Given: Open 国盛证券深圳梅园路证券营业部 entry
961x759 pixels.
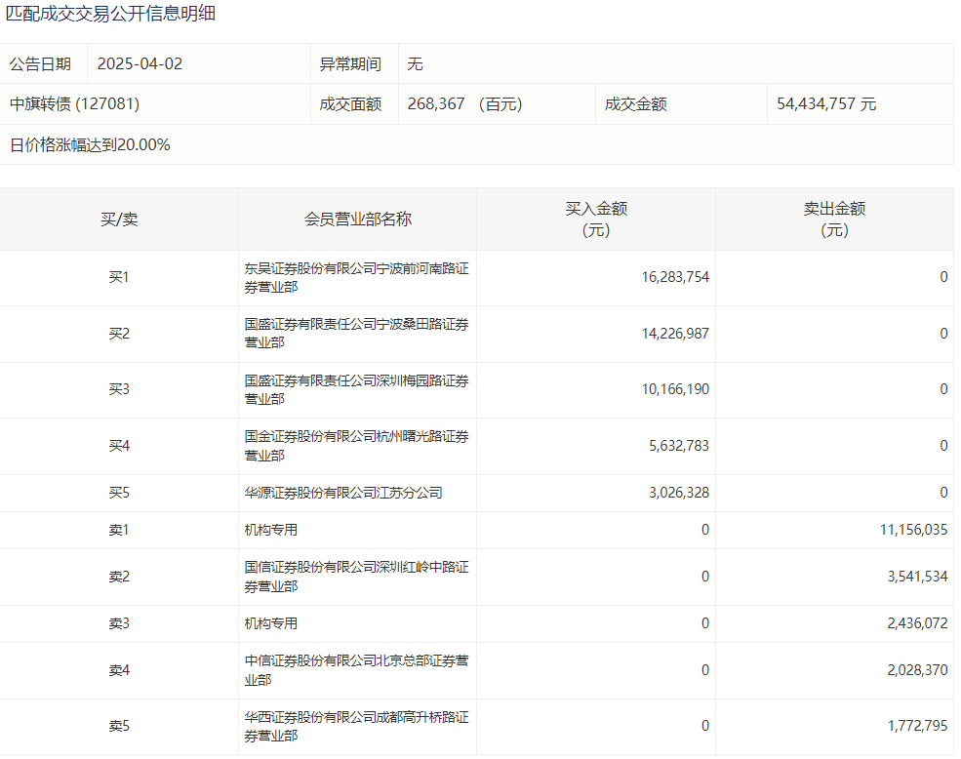Looking at the screenshot, I should coord(356,389).
